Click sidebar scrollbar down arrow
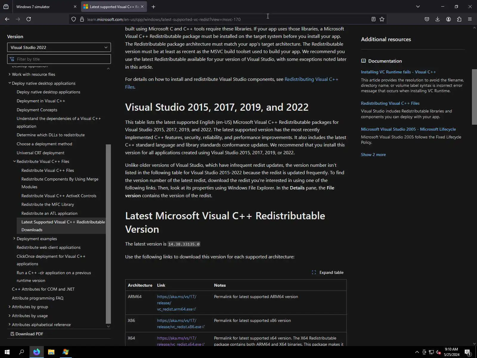This screenshot has width=477, height=358. (108, 326)
